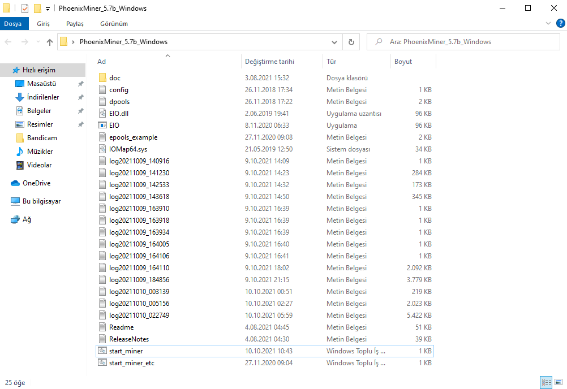Select Bu bilgisayar in navigation pane
Screen dimensions: 567x389
[41, 201]
